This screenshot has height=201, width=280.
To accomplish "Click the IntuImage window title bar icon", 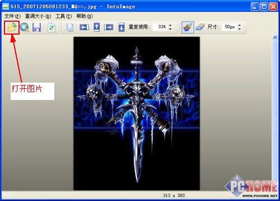I will [6, 6].
